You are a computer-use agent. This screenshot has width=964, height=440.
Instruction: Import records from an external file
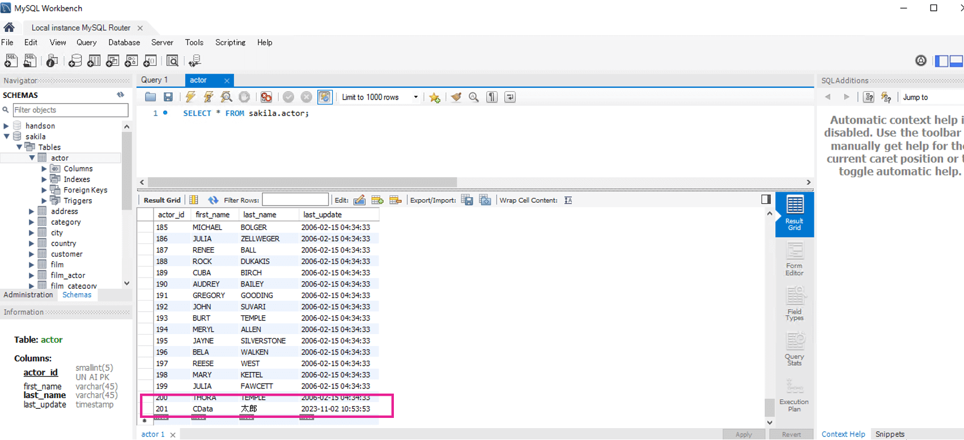coord(485,200)
